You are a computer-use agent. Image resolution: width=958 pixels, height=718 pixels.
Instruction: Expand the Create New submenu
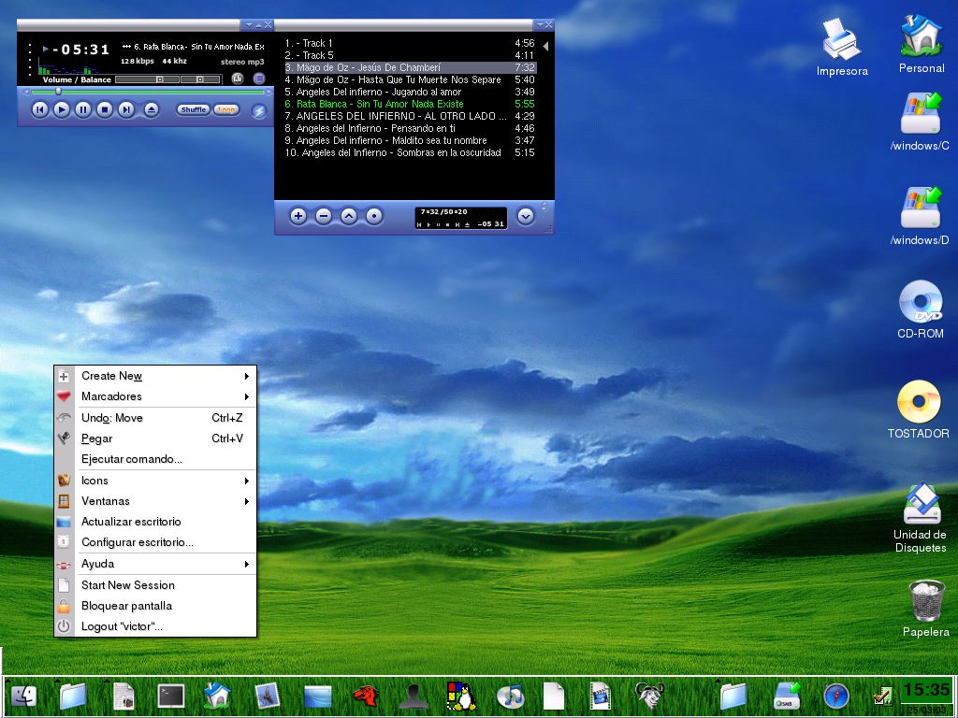point(156,376)
